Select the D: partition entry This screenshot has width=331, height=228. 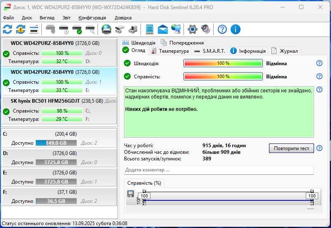tap(59, 157)
